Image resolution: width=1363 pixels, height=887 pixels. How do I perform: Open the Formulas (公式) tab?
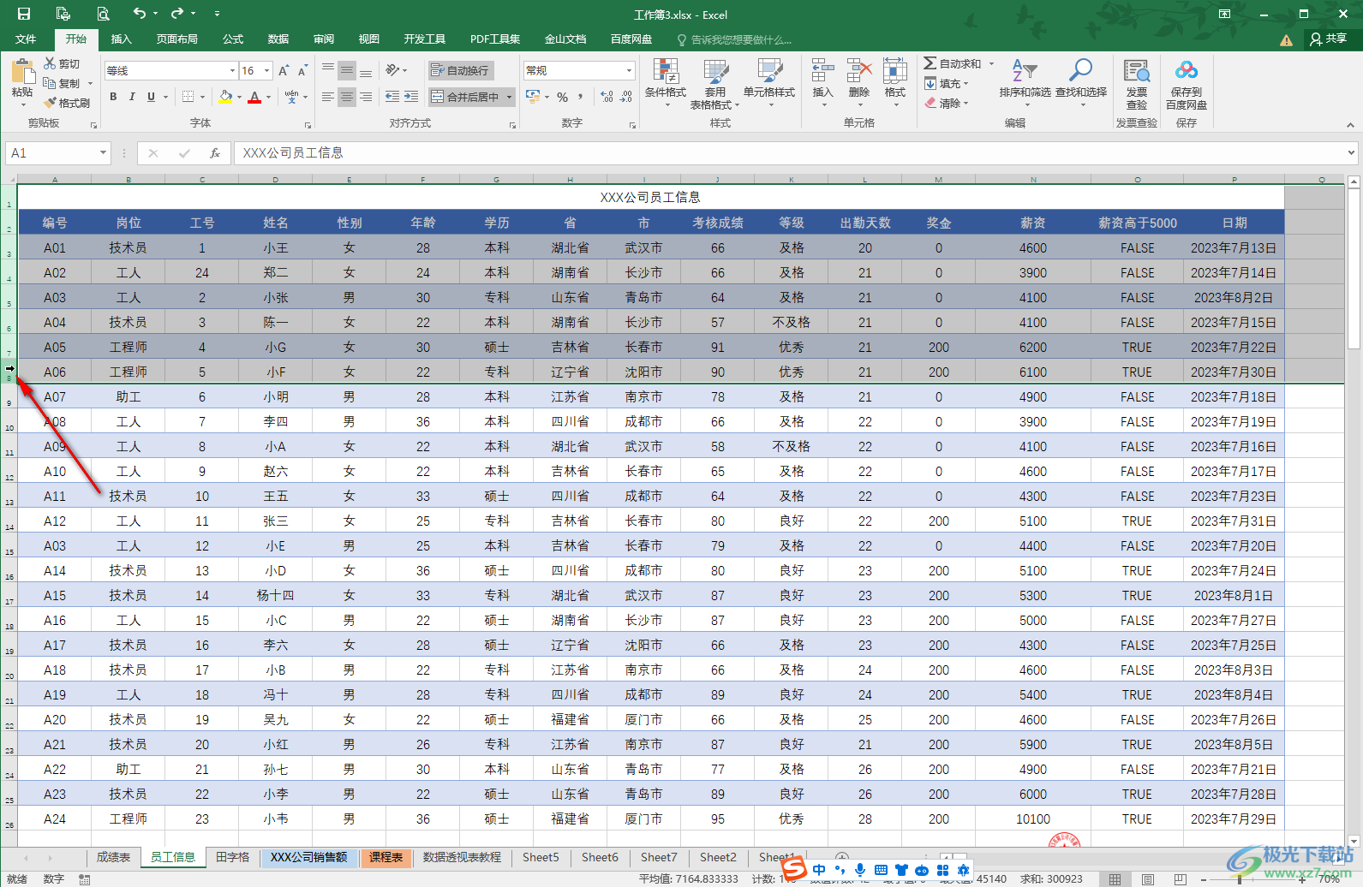pos(233,39)
